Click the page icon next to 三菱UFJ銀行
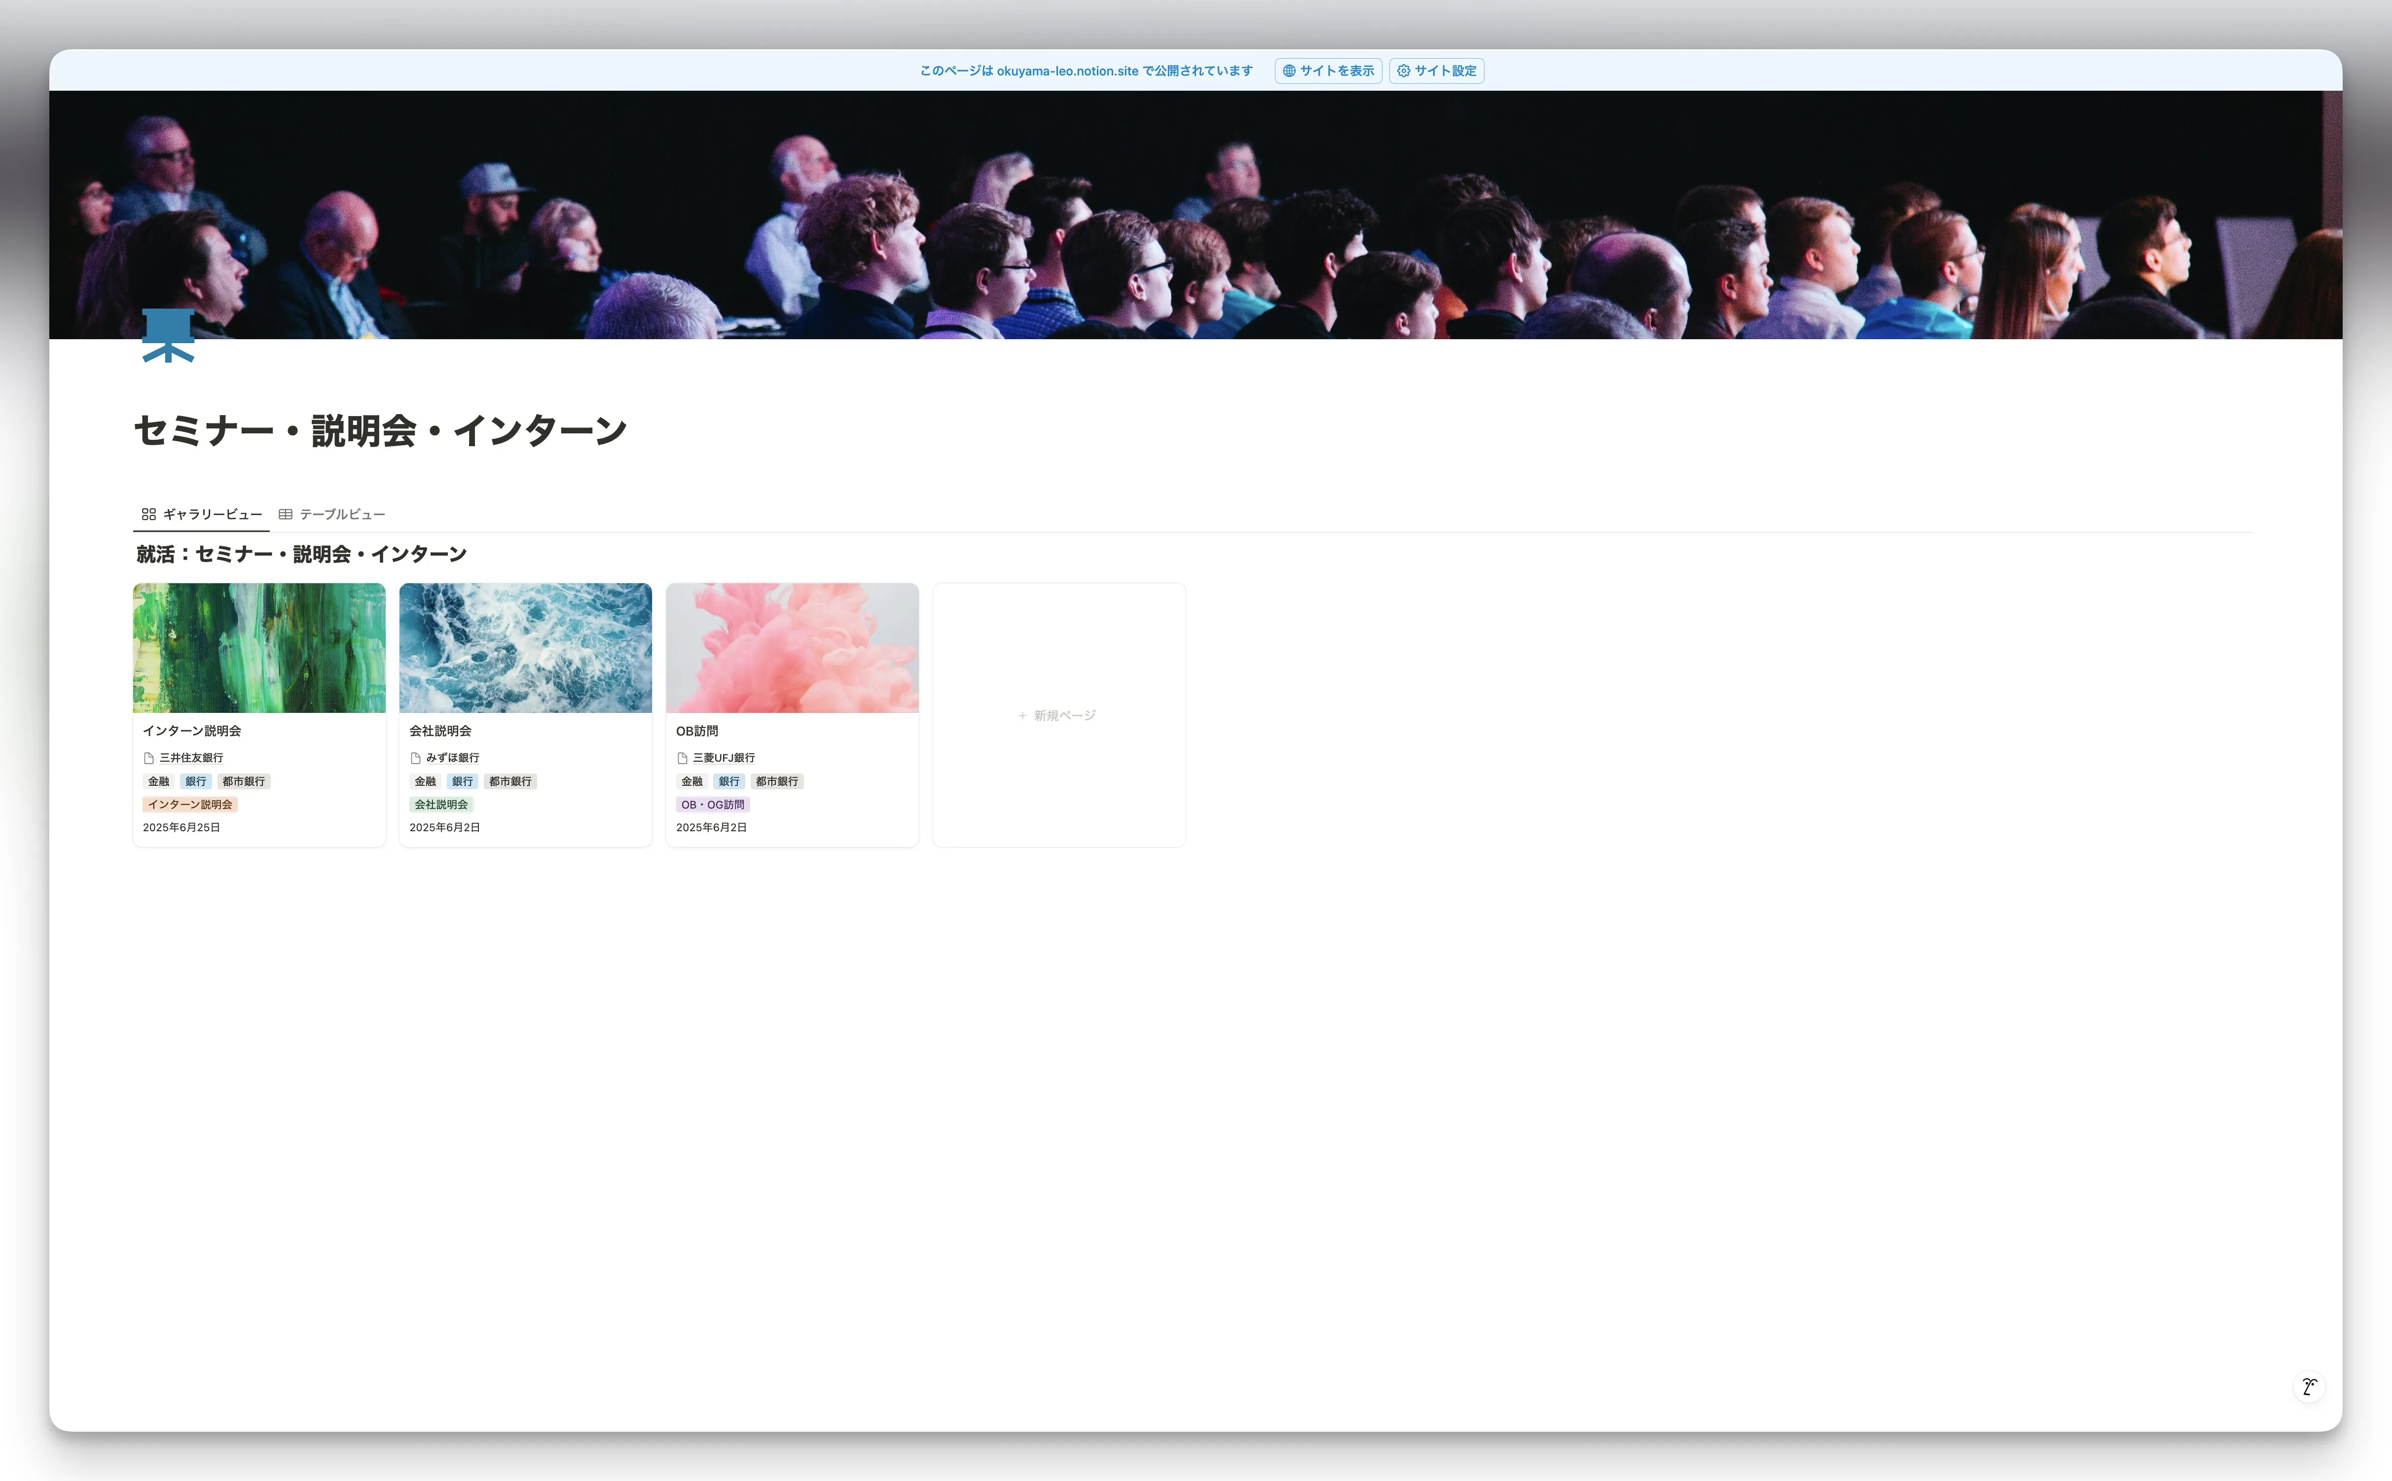The height and width of the screenshot is (1481, 2392). point(683,757)
